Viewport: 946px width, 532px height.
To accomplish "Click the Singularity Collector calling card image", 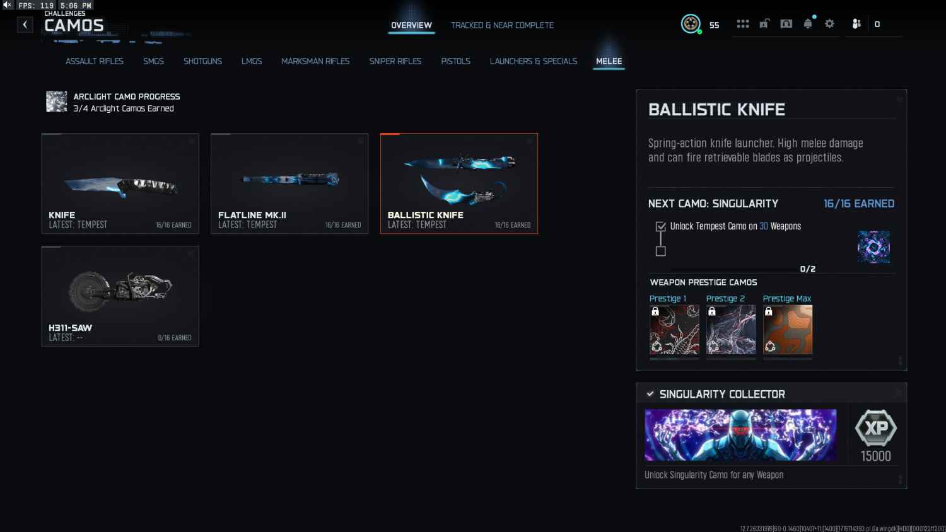I will (x=740, y=435).
